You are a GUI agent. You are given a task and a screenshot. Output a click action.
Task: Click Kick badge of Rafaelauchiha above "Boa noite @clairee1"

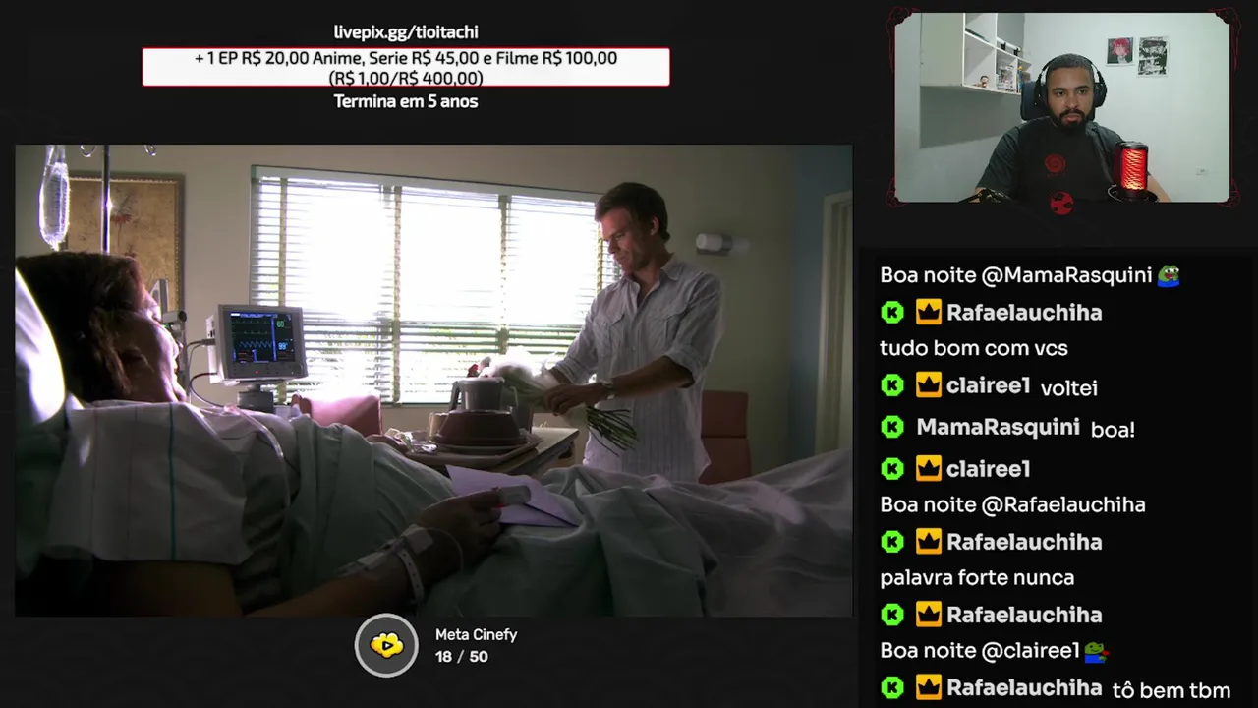892,615
